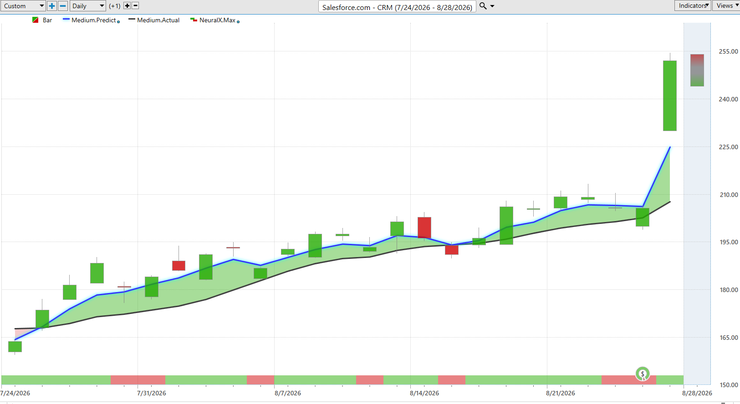Click the 7/31/2026 date axis label

pyautogui.click(x=152, y=393)
